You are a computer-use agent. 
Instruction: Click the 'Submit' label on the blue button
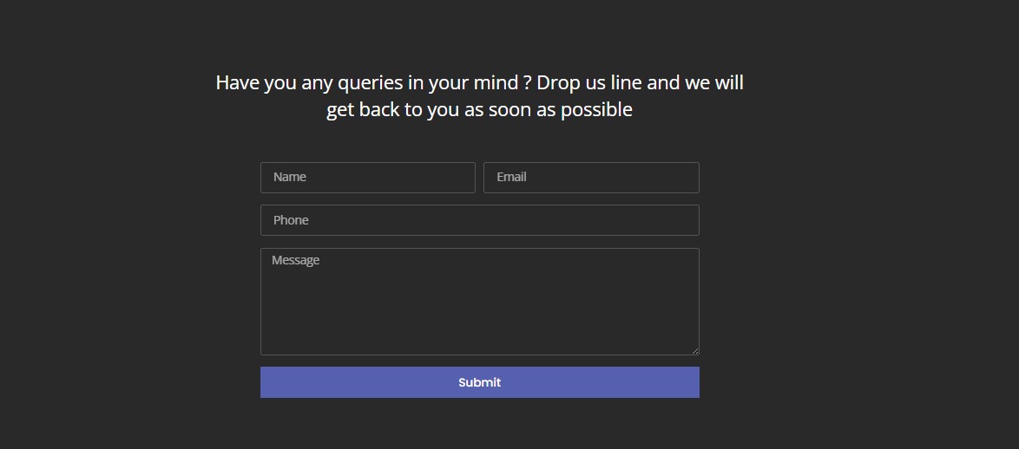(480, 383)
